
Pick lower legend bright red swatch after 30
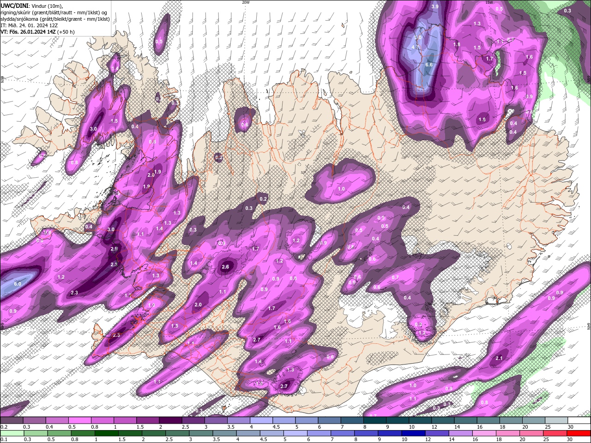579,433
